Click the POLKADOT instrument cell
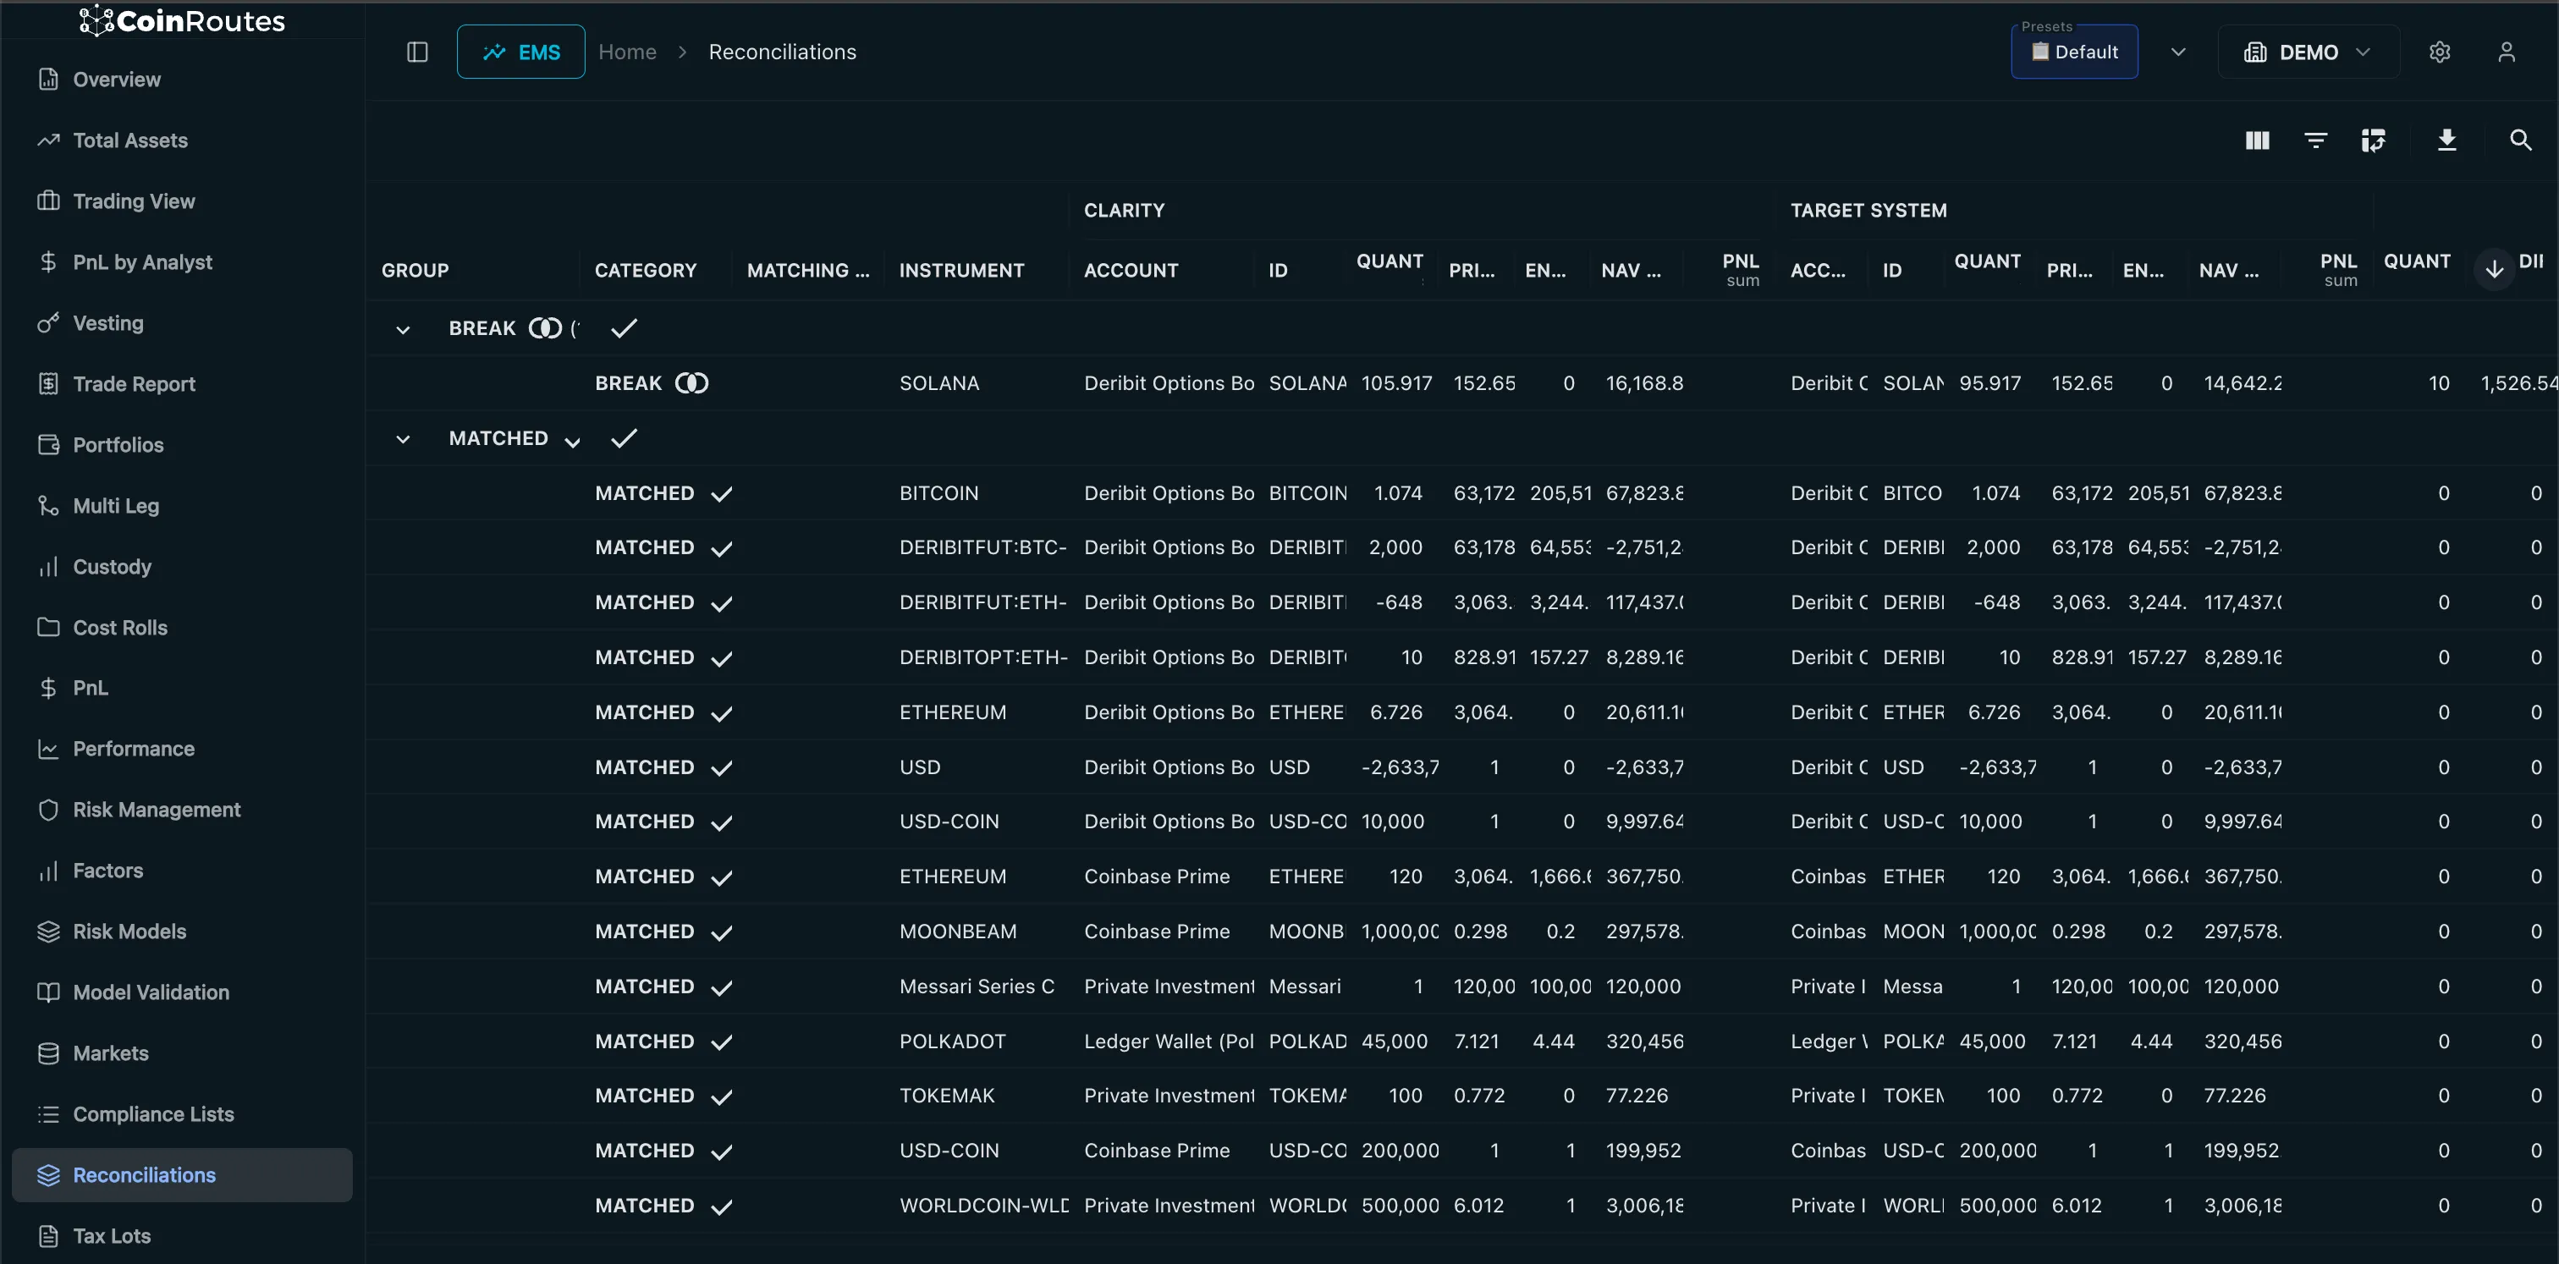2559x1264 pixels. pos(952,1041)
